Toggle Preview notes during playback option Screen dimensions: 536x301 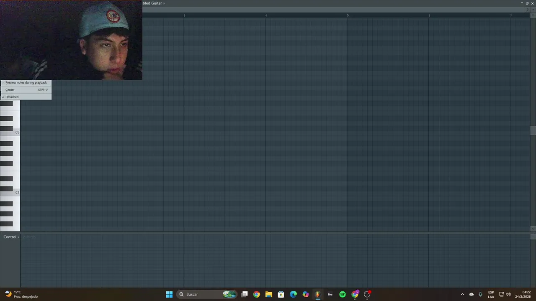[26, 83]
